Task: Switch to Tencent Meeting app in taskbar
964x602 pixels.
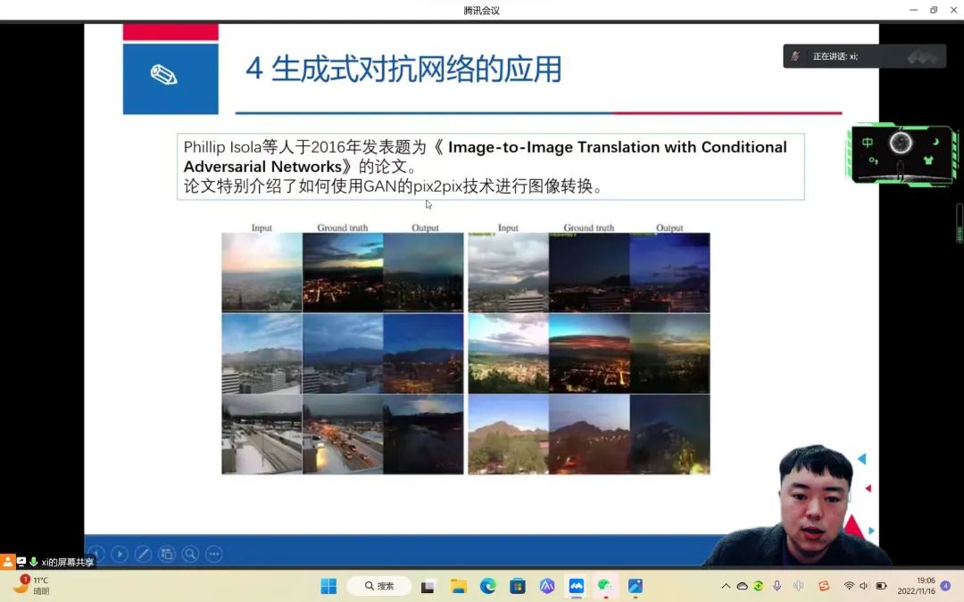Action: pyautogui.click(x=577, y=586)
